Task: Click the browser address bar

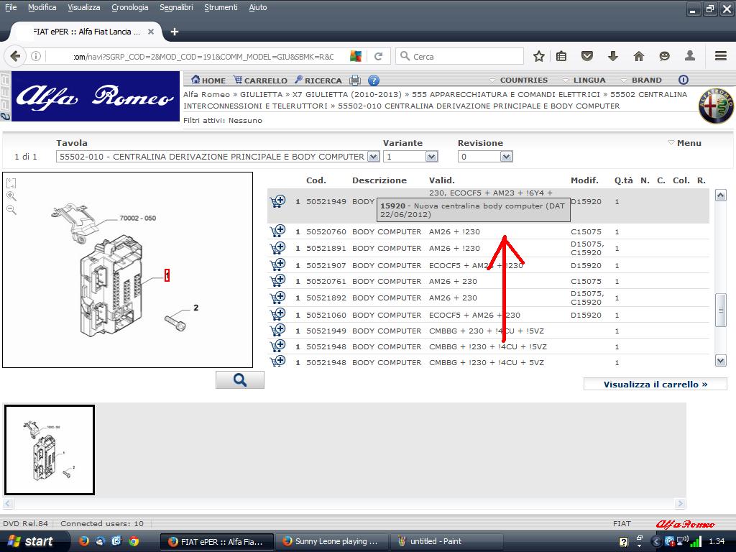Action: point(202,56)
